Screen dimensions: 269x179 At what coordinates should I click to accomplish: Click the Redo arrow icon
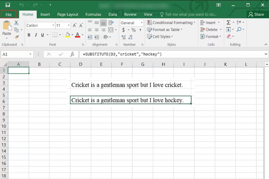coord(36,5)
